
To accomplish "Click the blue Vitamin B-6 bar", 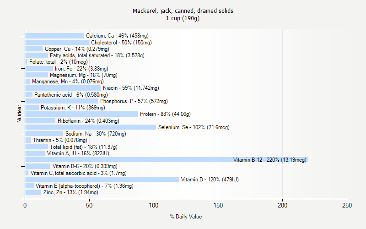I will coord(38,166).
